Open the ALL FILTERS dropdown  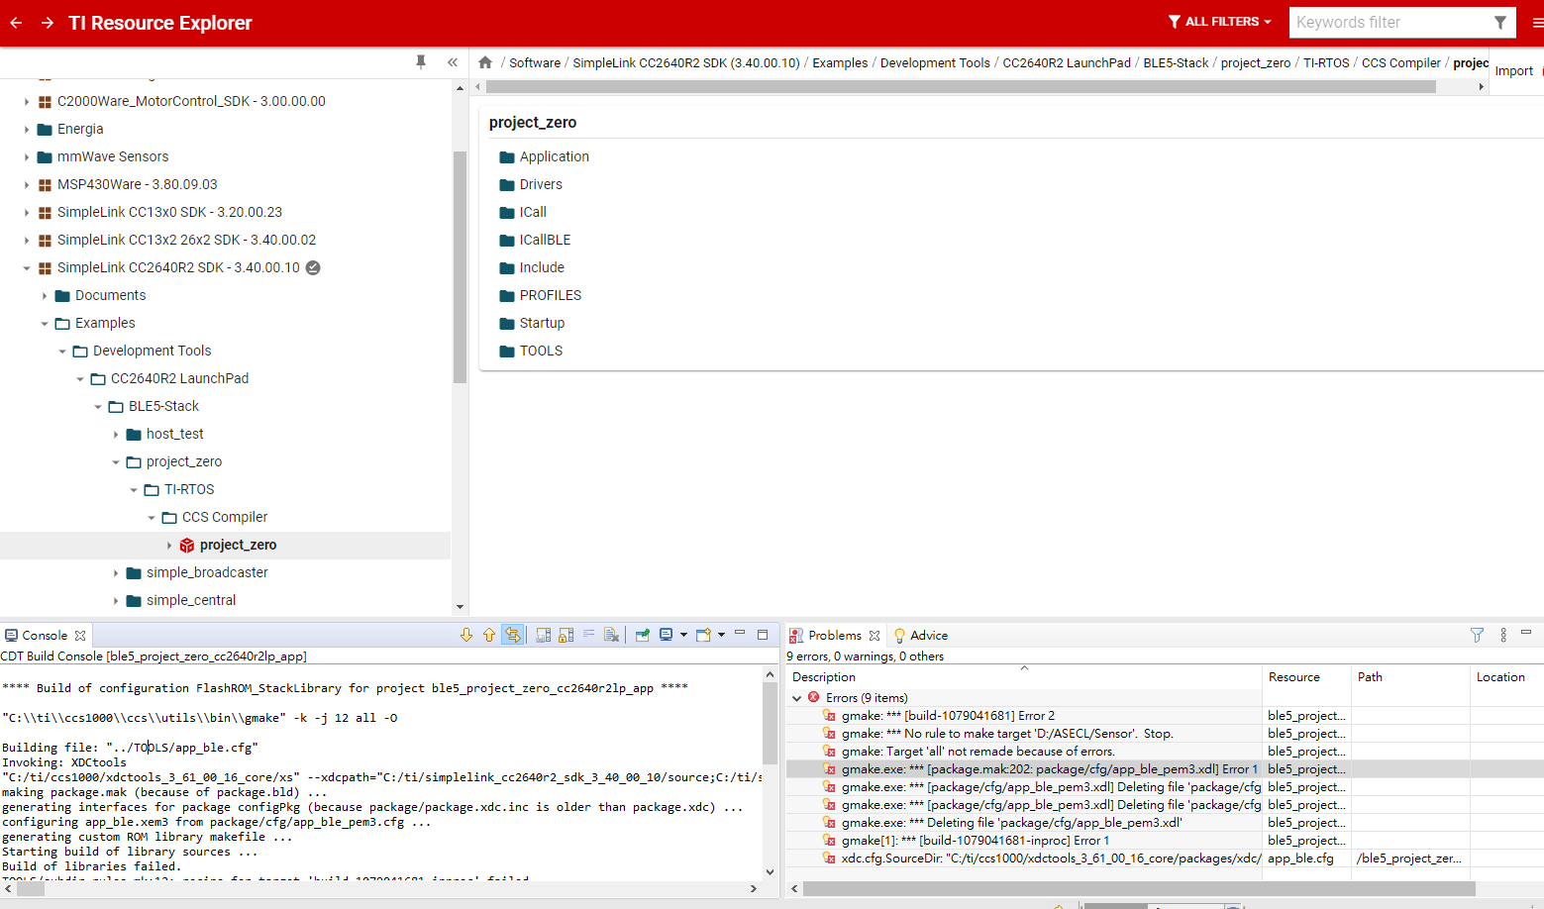pyautogui.click(x=1219, y=22)
